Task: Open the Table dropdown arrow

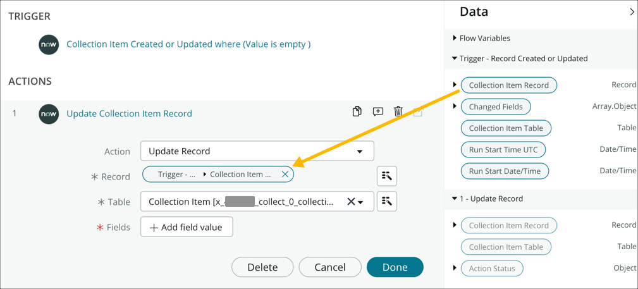Action: click(361, 202)
